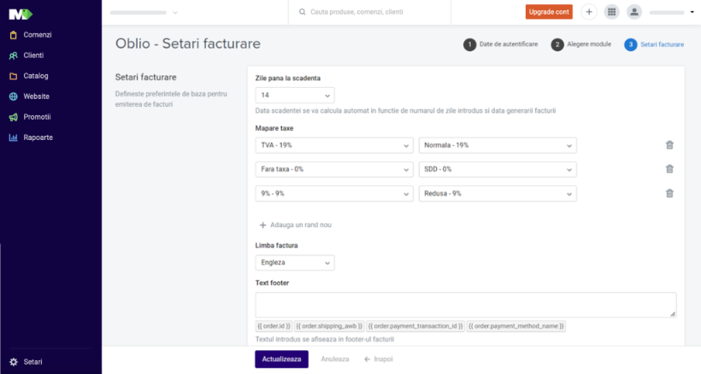Expand the SDD - 0% dropdown
The height and width of the screenshot is (374, 701).
click(x=498, y=169)
